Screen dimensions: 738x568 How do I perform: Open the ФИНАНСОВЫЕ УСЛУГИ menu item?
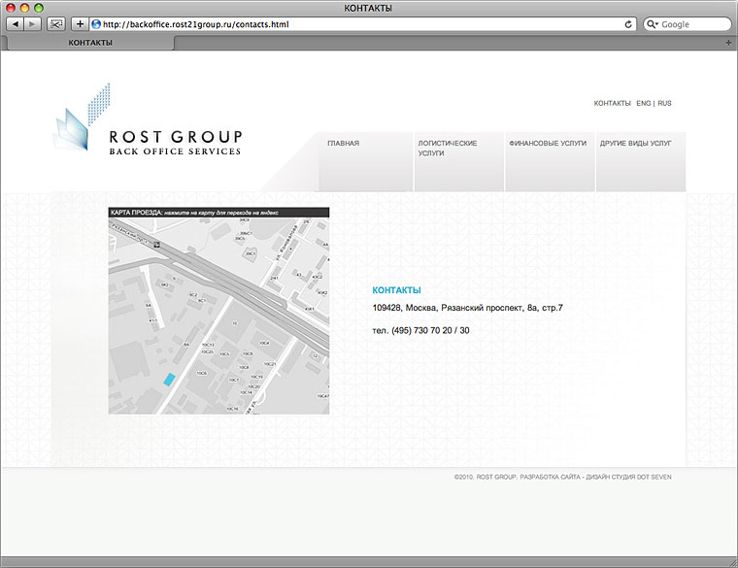548,144
